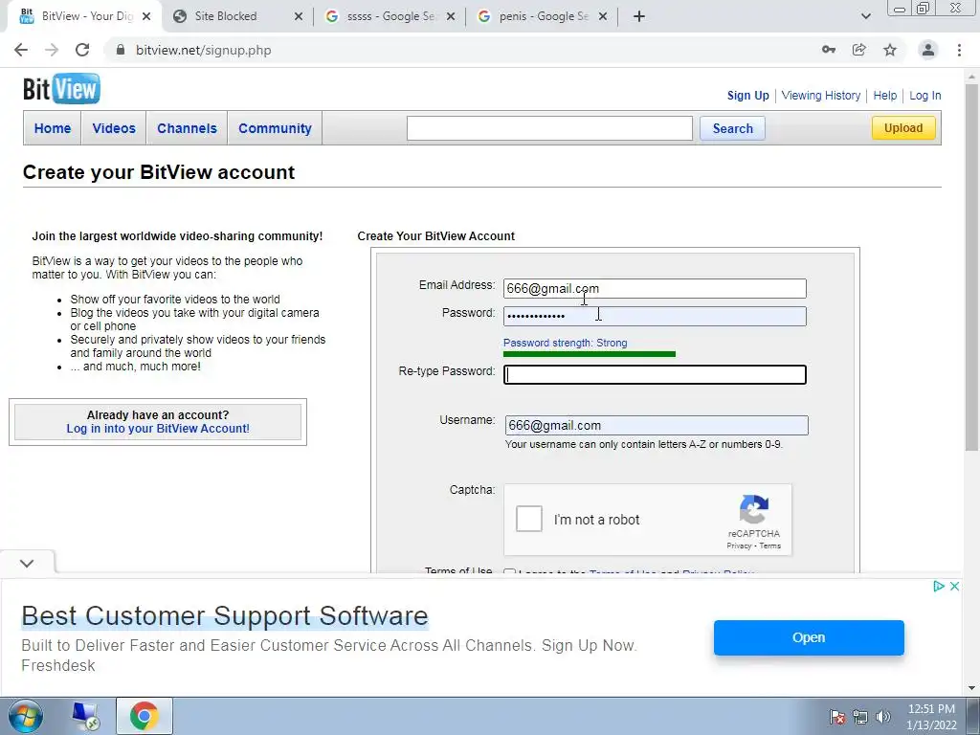The height and width of the screenshot is (735, 980).
Task: Open the Help link
Action: [885, 96]
